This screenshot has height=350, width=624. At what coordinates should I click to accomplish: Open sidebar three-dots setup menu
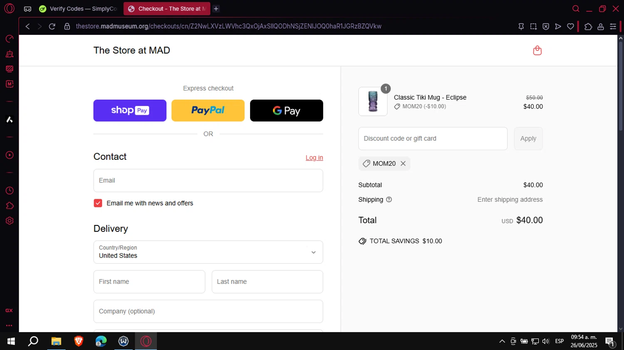coord(9,326)
